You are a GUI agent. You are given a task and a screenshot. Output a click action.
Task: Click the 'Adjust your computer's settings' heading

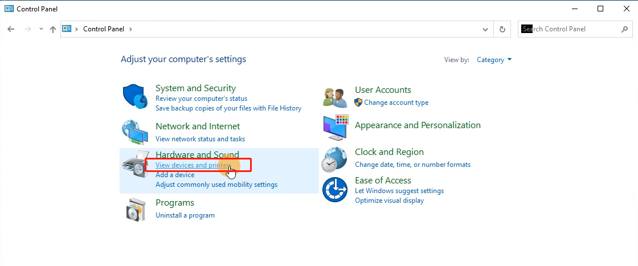pyautogui.click(x=183, y=59)
